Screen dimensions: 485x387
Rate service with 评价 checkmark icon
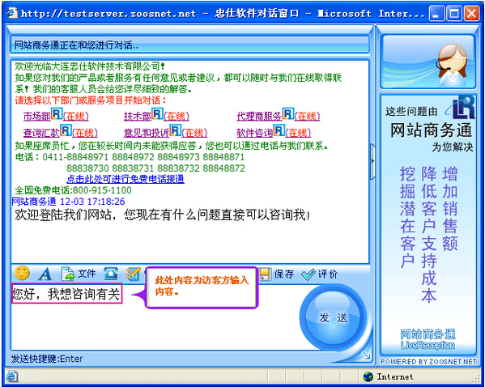(x=320, y=274)
